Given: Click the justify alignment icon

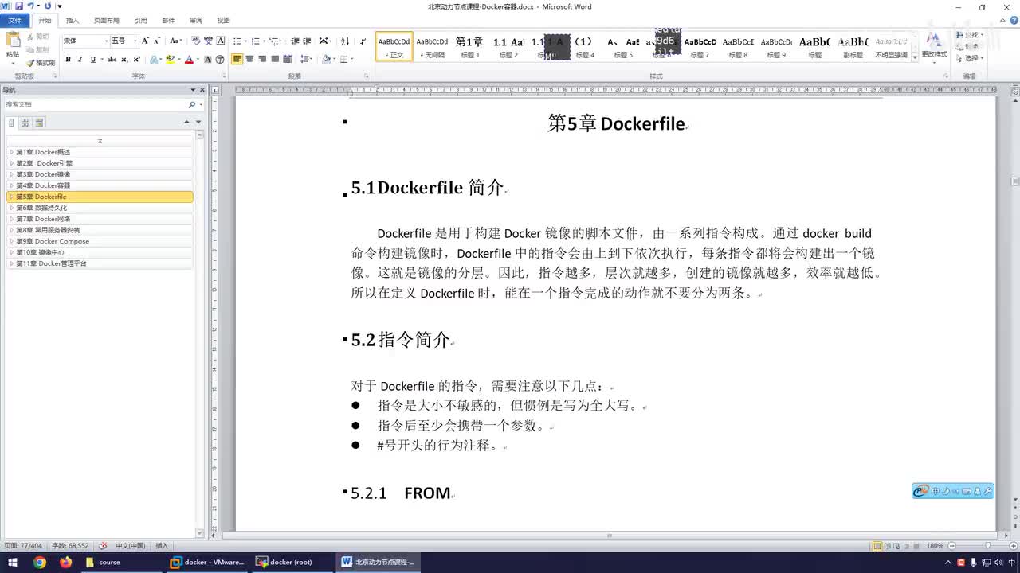Looking at the screenshot, I should [275, 60].
